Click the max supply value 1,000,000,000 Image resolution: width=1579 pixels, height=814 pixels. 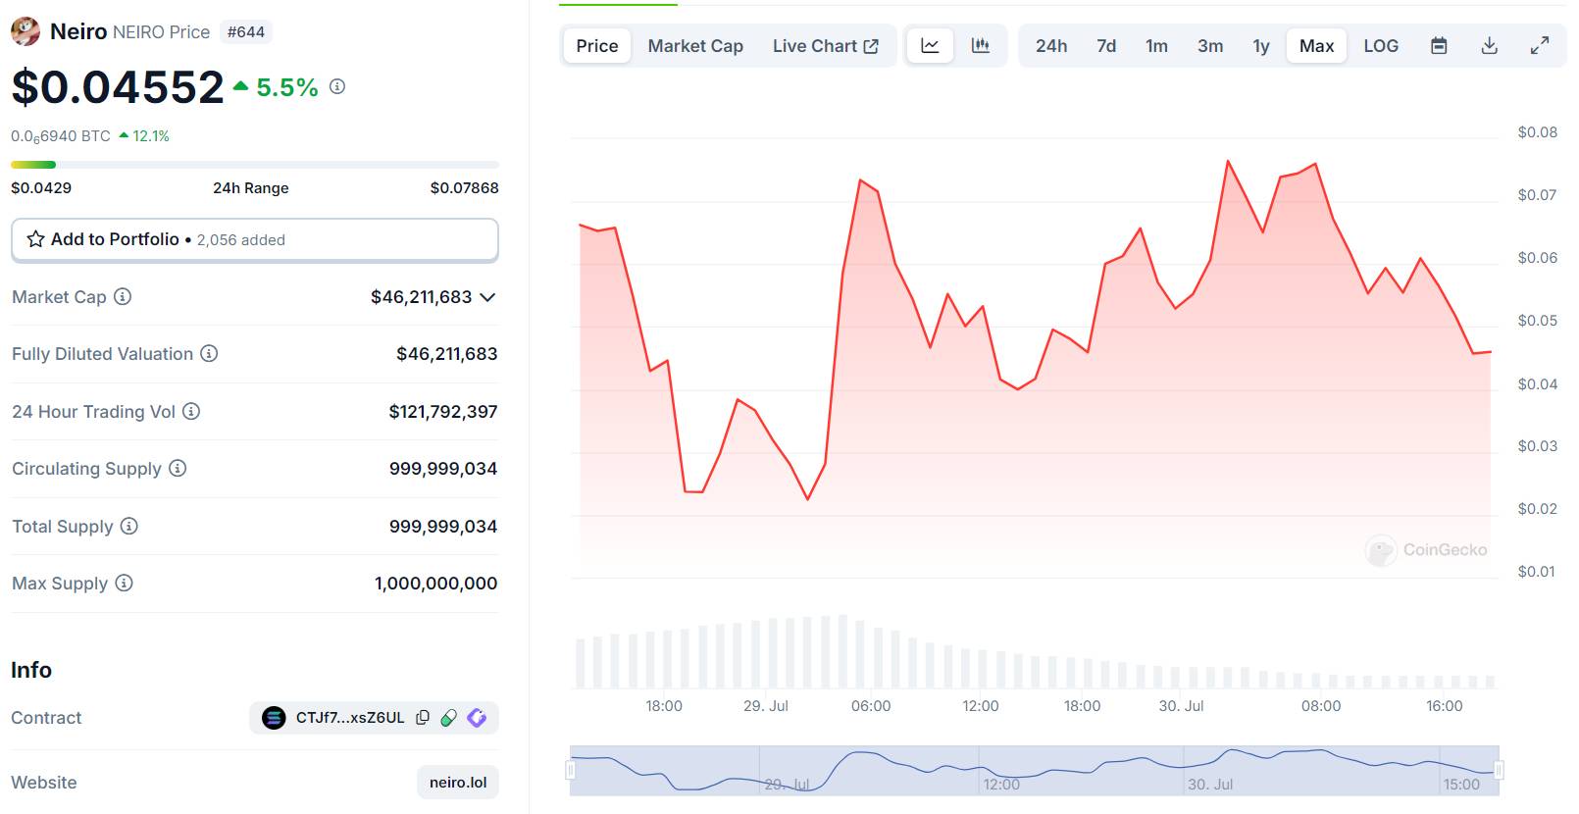click(436, 584)
